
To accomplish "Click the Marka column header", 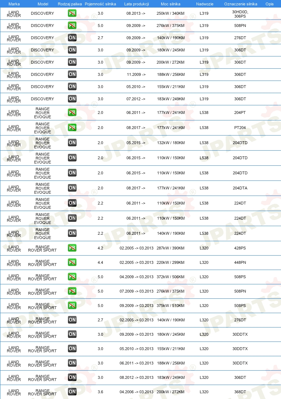I will coord(14,4).
